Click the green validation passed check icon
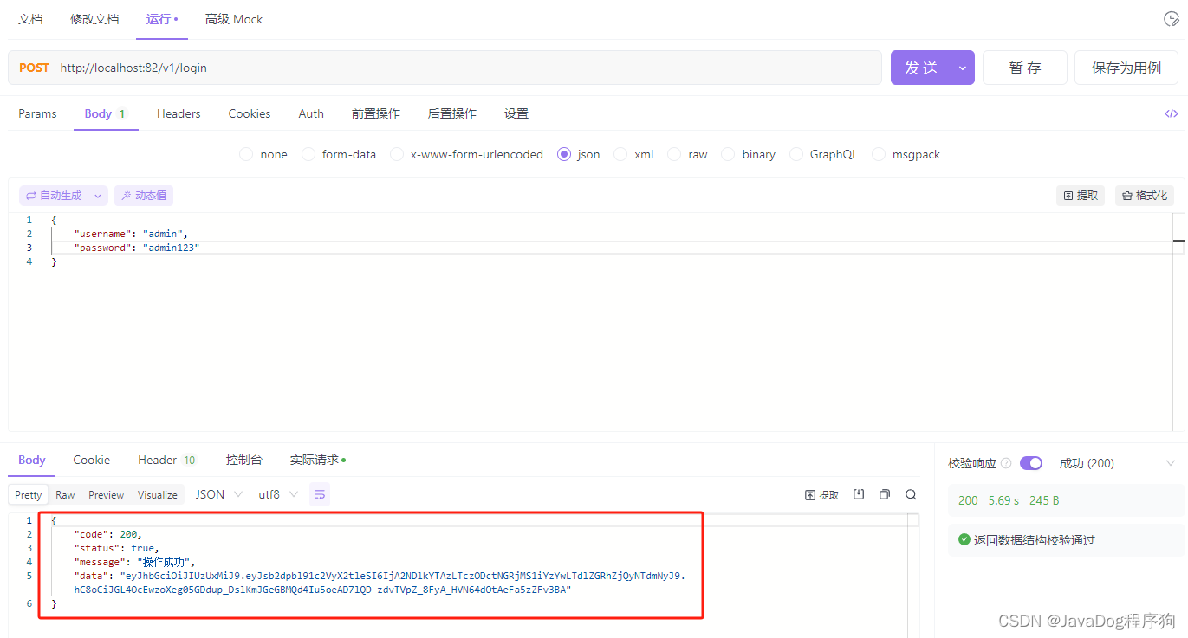Image resolution: width=1188 pixels, height=638 pixels. pos(964,539)
